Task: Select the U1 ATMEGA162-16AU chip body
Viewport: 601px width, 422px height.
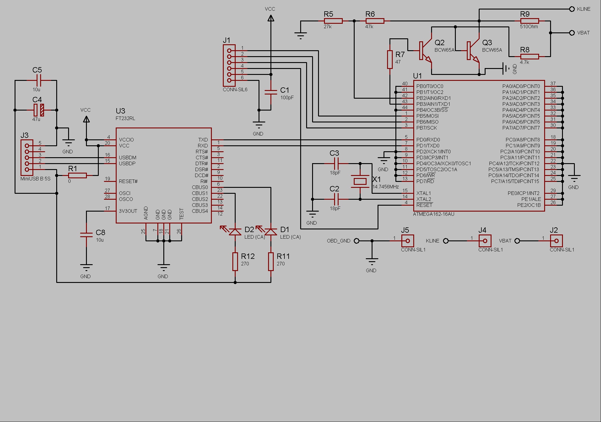Action: tap(479, 146)
